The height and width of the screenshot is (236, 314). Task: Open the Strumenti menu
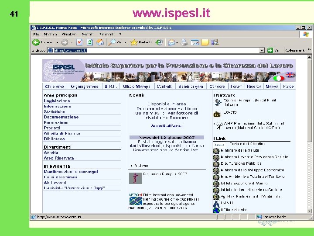point(107,35)
